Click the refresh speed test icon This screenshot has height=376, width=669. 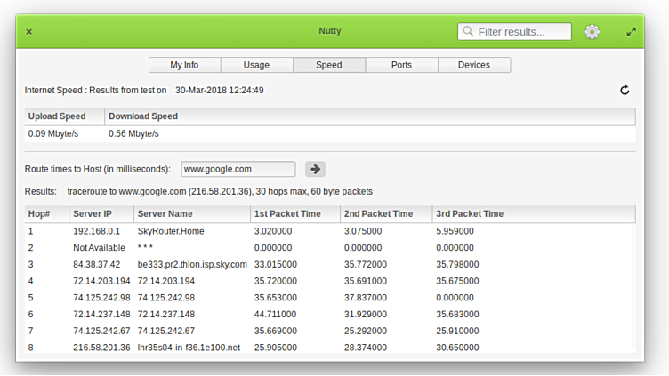point(625,90)
